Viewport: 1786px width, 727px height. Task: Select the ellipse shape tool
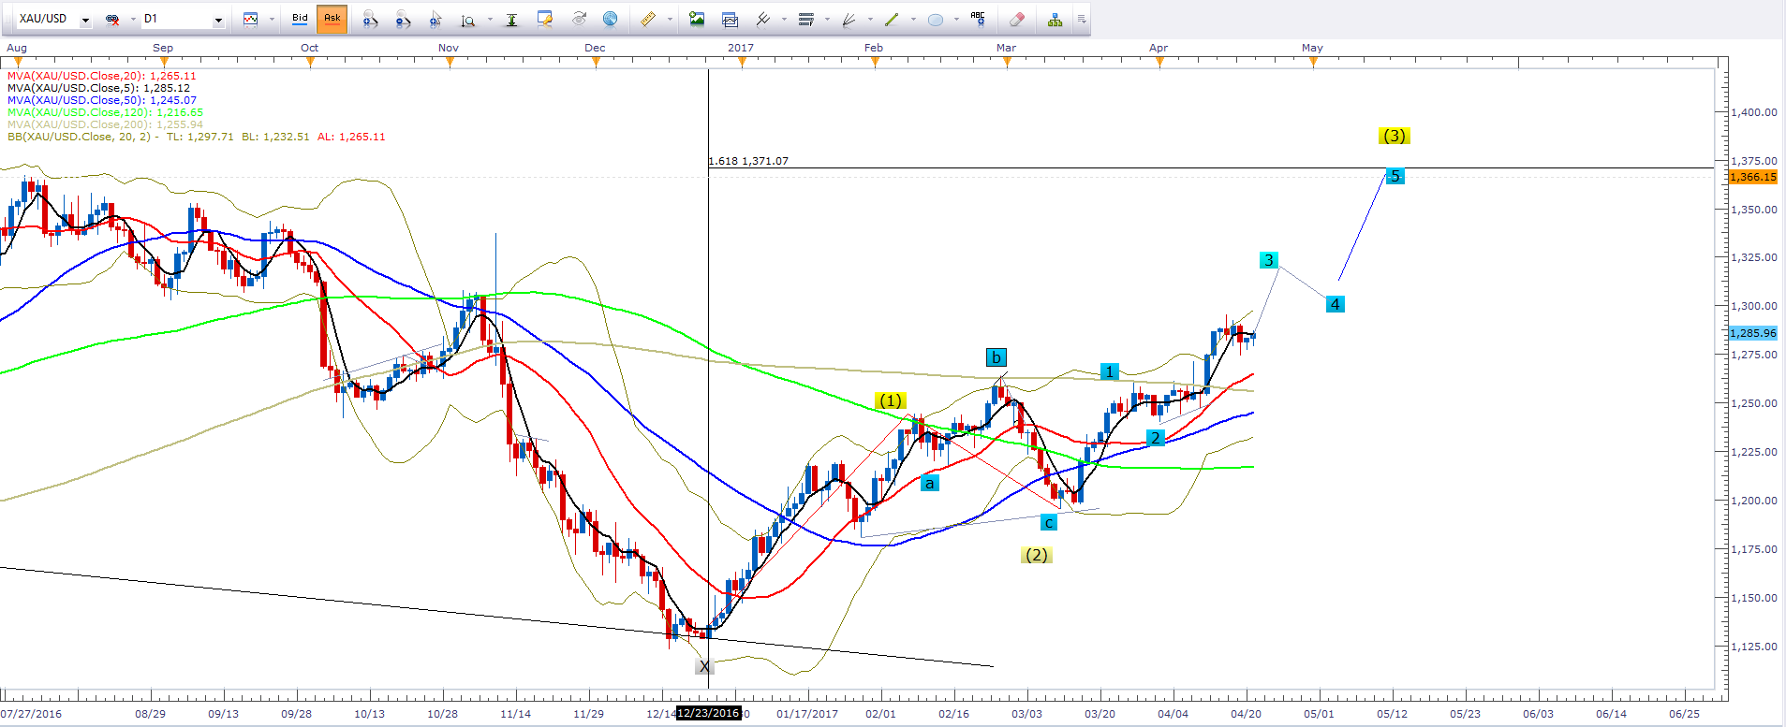point(935,19)
